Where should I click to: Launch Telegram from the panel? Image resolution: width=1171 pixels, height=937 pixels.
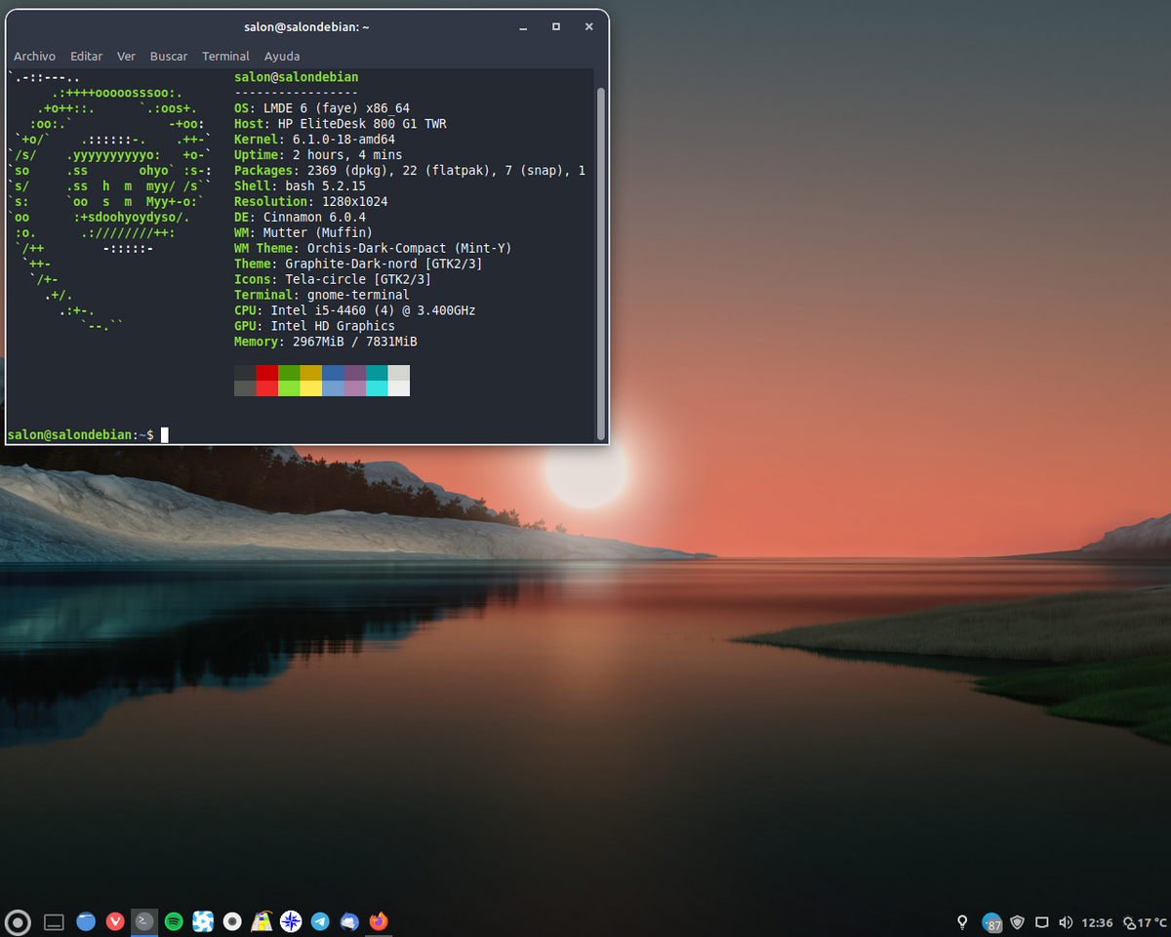point(320,920)
